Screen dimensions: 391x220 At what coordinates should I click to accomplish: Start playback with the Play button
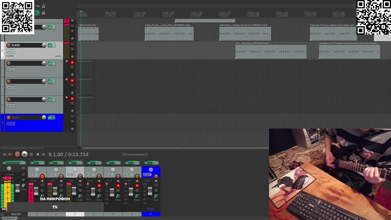(25, 155)
